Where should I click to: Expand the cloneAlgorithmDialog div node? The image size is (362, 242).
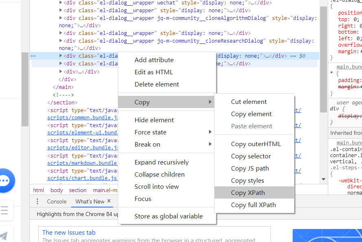tap(61, 18)
